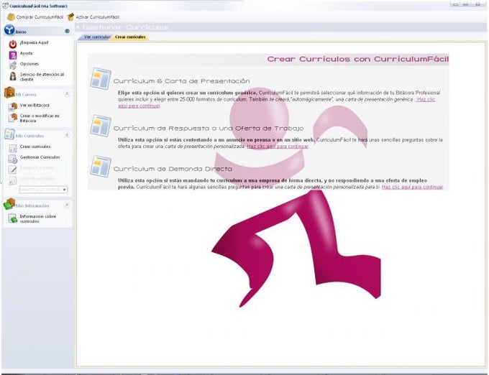
Task: Click the Inicio section logo icon
Action: 9,30
